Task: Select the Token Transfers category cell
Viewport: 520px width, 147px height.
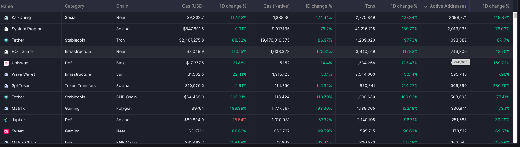Action: pyautogui.click(x=80, y=86)
